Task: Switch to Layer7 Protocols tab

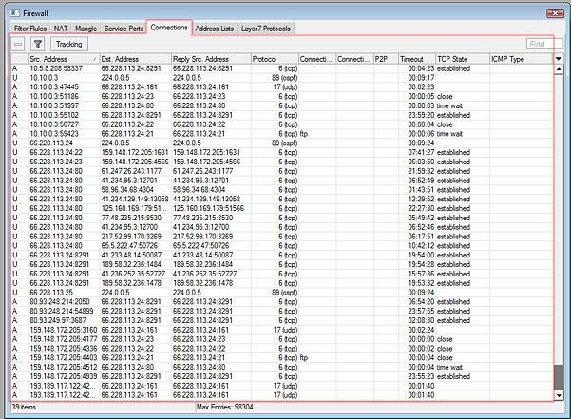Action: point(266,29)
